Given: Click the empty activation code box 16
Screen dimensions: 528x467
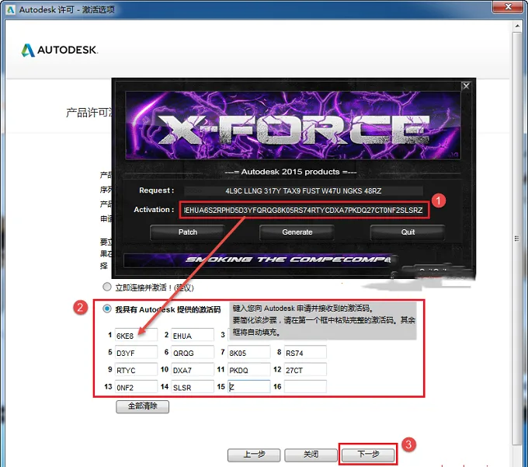Looking at the screenshot, I should click(305, 386).
